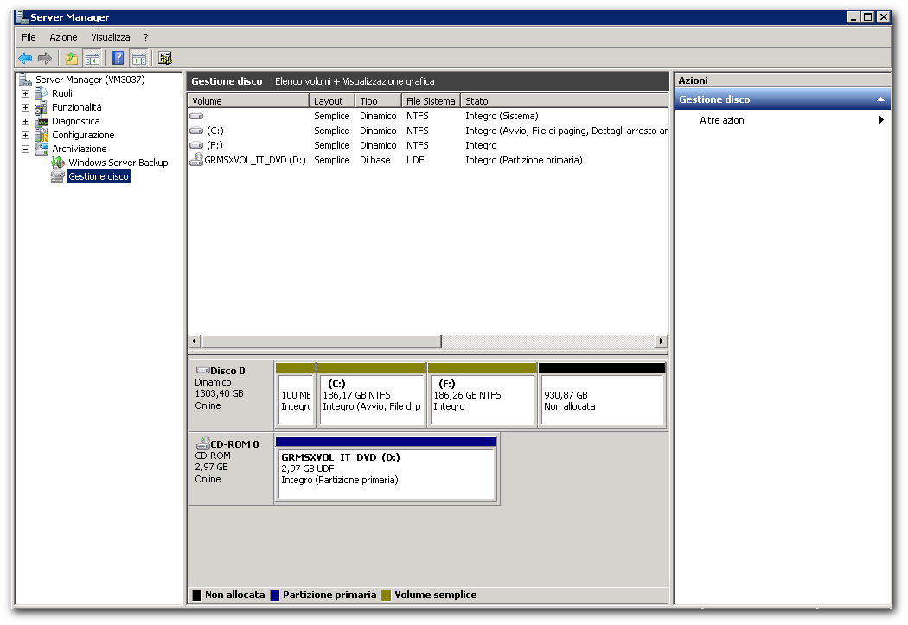Select Windows Server Backup in tree

click(x=118, y=163)
